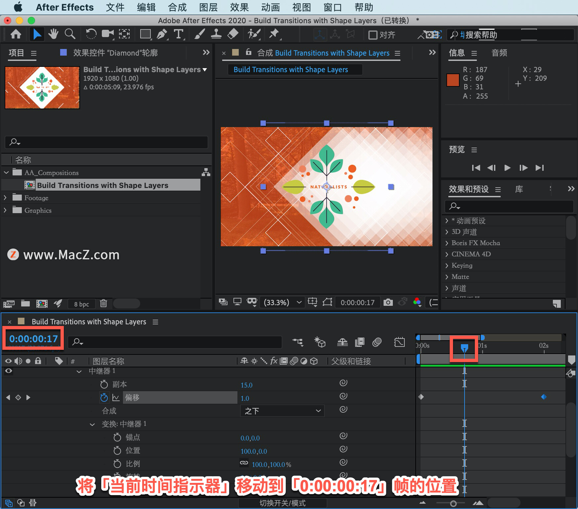Open the composition mini-flowchart icon

coord(298,342)
